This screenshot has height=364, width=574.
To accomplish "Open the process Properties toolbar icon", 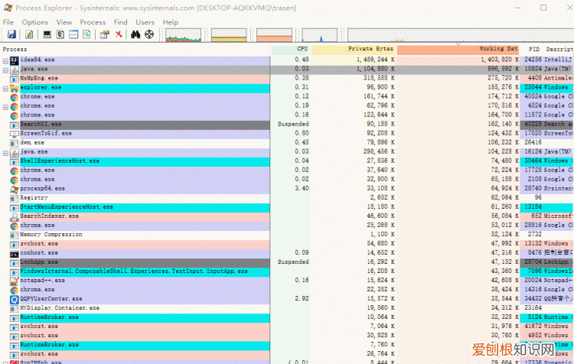I will pyautogui.click(x=105, y=34).
